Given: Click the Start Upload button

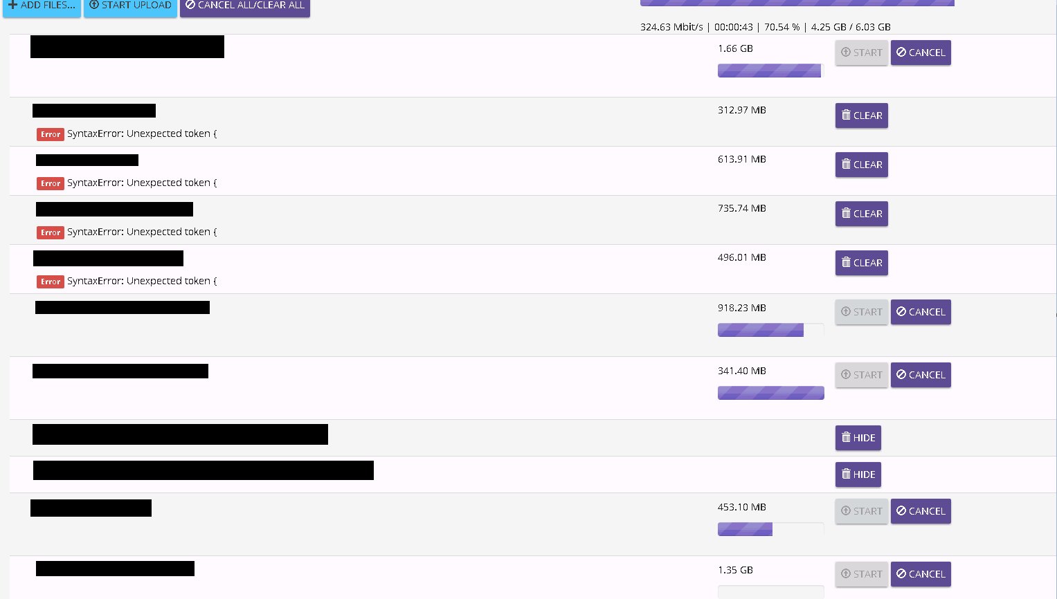Looking at the screenshot, I should coord(130,6).
